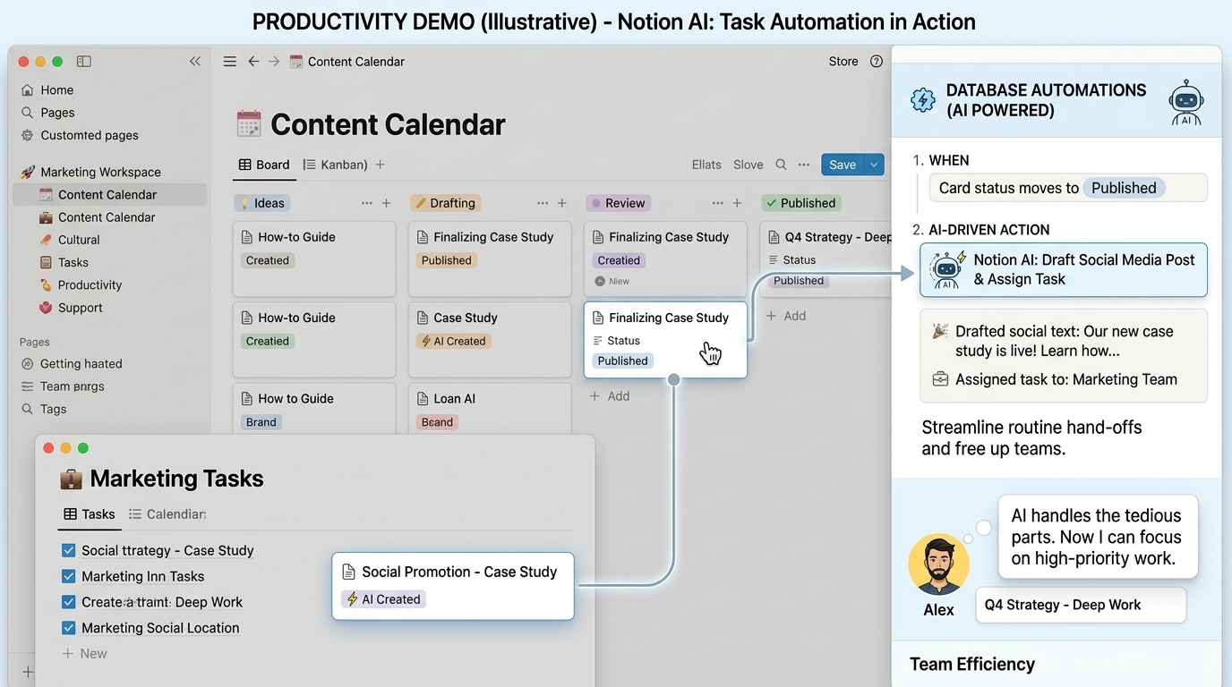The height and width of the screenshot is (687, 1232).
Task: Click plus icon in Ideas column header
Action: pyautogui.click(x=386, y=203)
